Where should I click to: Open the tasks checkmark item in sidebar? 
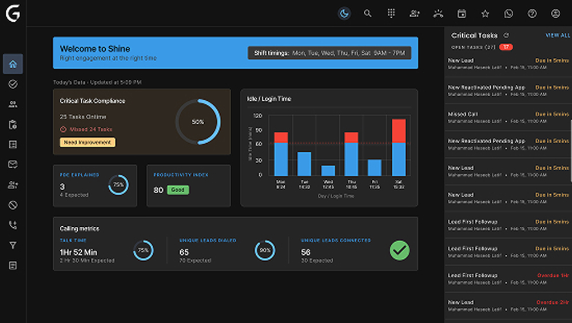point(13,84)
